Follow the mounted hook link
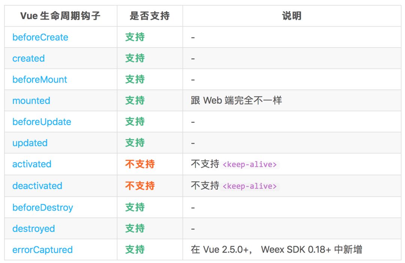Screen dimensions: 405x263 pyautogui.click(x=31, y=101)
